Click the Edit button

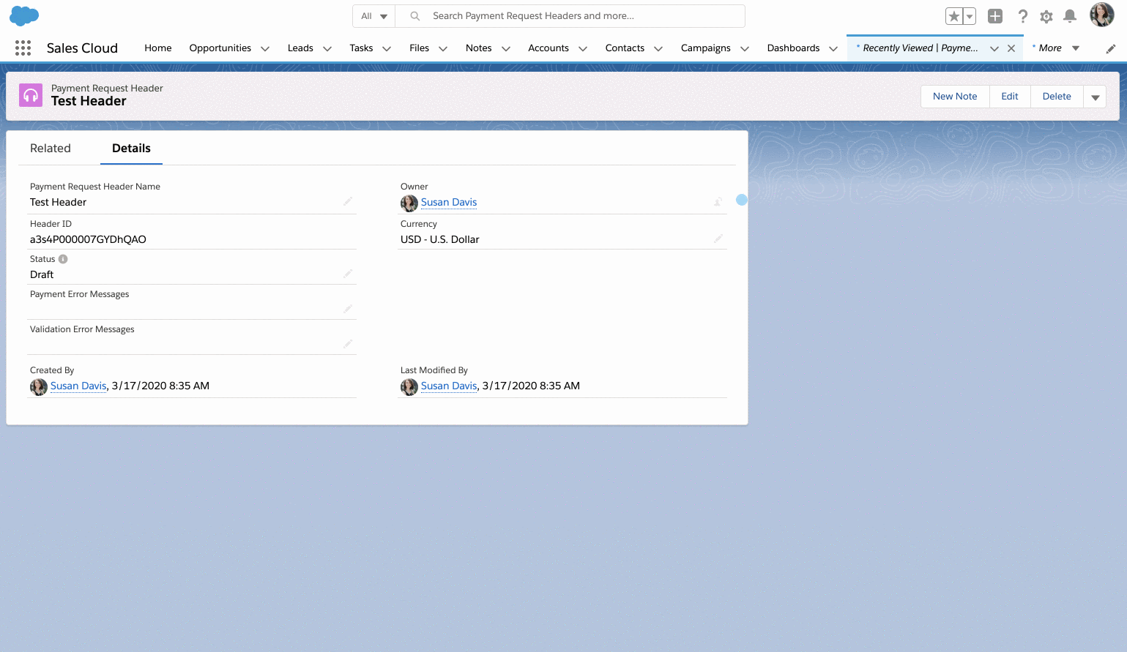1010,97
